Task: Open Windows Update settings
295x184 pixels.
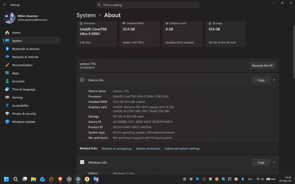Action: (x=32, y=122)
